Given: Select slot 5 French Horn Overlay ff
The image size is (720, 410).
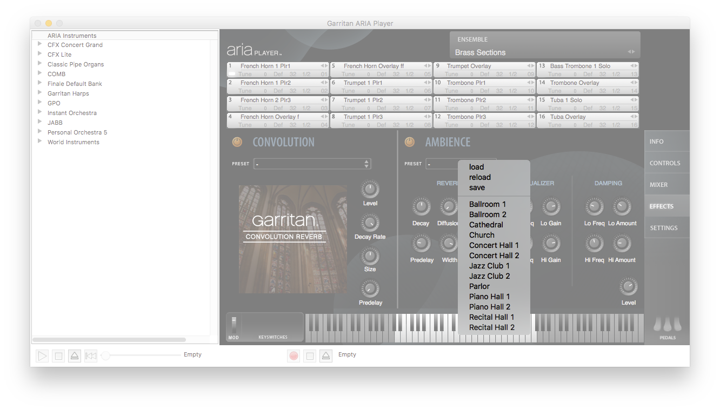Looking at the screenshot, I should click(381, 70).
